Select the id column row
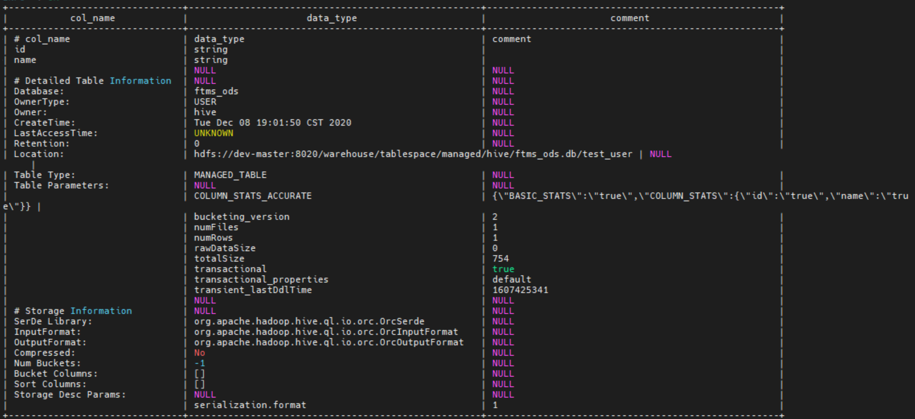This screenshot has height=419, width=915. [x=393, y=50]
